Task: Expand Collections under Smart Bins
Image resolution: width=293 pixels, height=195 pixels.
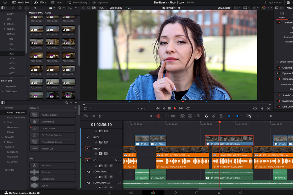Action: tap(2, 91)
